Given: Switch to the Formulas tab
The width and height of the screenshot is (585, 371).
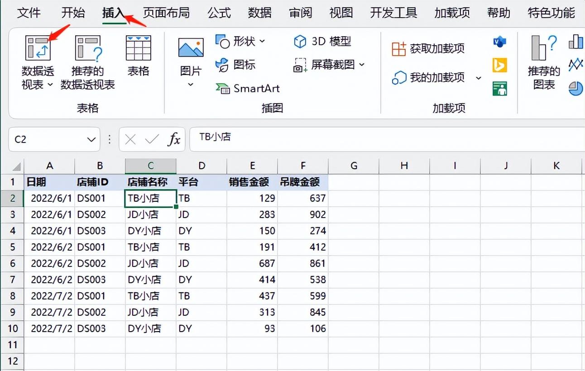Looking at the screenshot, I should 219,13.
